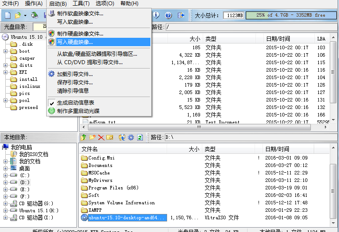Open the 工具(T) menu
Screen dimensions: 339x232
(x=81, y=4)
